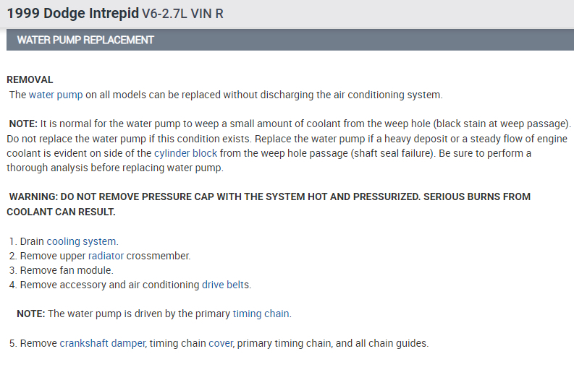Click "Remove accessory and air conditioning" text
The height and width of the screenshot is (367, 574).
click(x=109, y=285)
